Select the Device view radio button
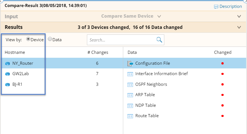The width and height of the screenshot is (247, 134). coord(28,40)
